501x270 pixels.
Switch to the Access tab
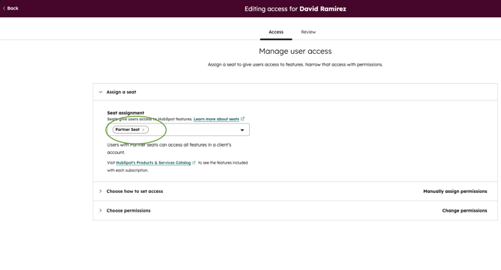[x=276, y=32]
